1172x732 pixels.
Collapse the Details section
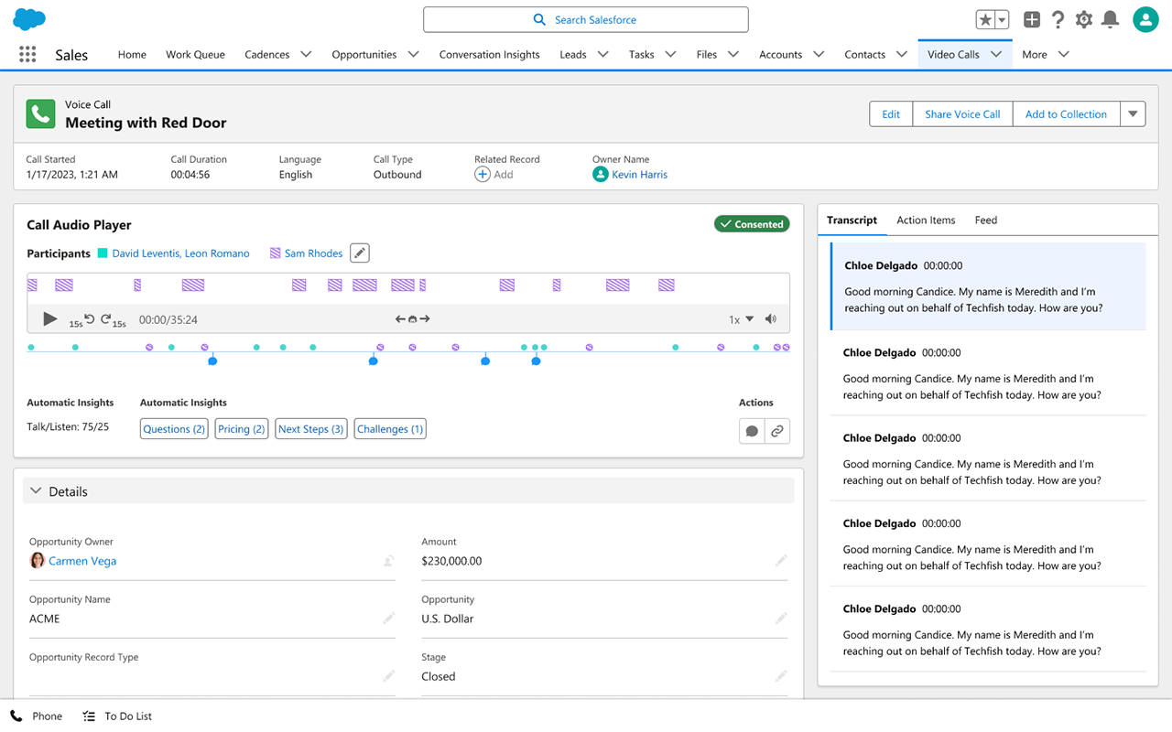(37, 491)
